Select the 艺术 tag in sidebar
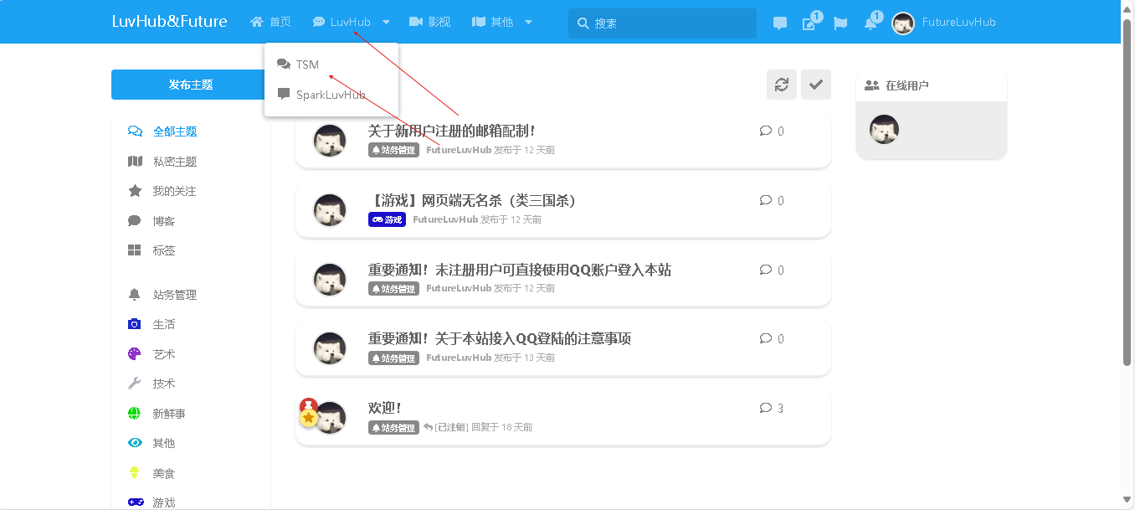Image resolution: width=1135 pixels, height=510 pixels. tap(164, 354)
